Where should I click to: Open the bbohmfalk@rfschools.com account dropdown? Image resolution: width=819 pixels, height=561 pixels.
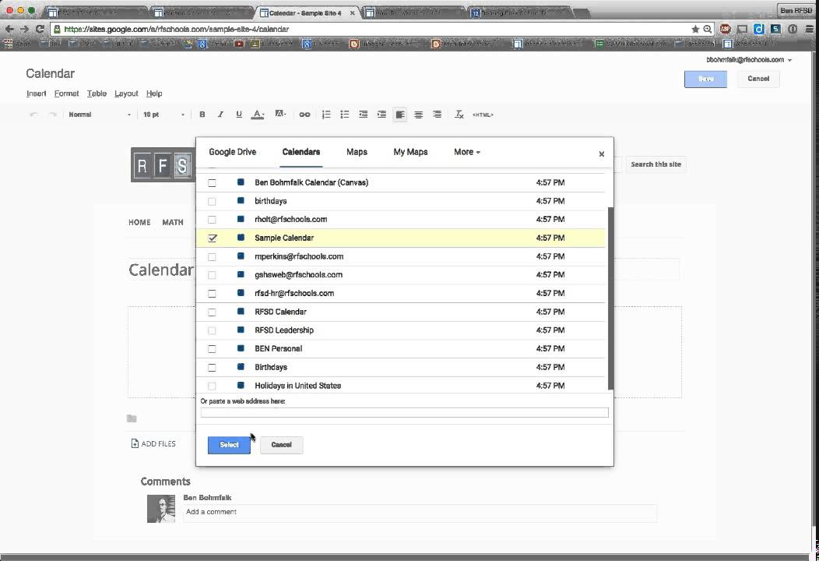tap(749, 59)
